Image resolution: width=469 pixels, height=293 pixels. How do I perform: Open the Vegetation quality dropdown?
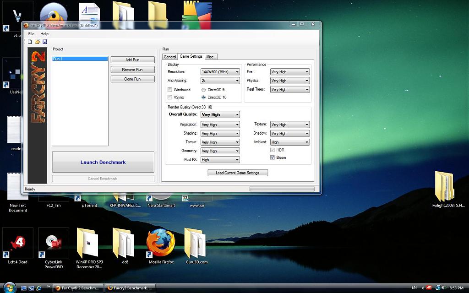point(220,125)
